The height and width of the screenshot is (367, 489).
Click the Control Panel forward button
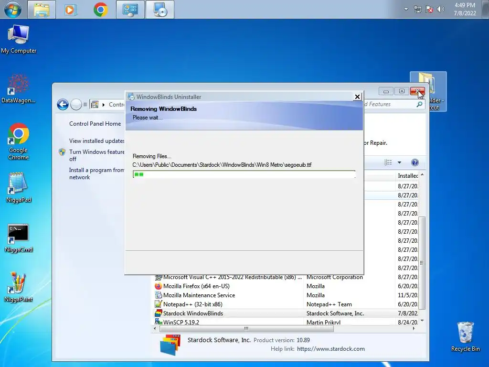tap(76, 104)
